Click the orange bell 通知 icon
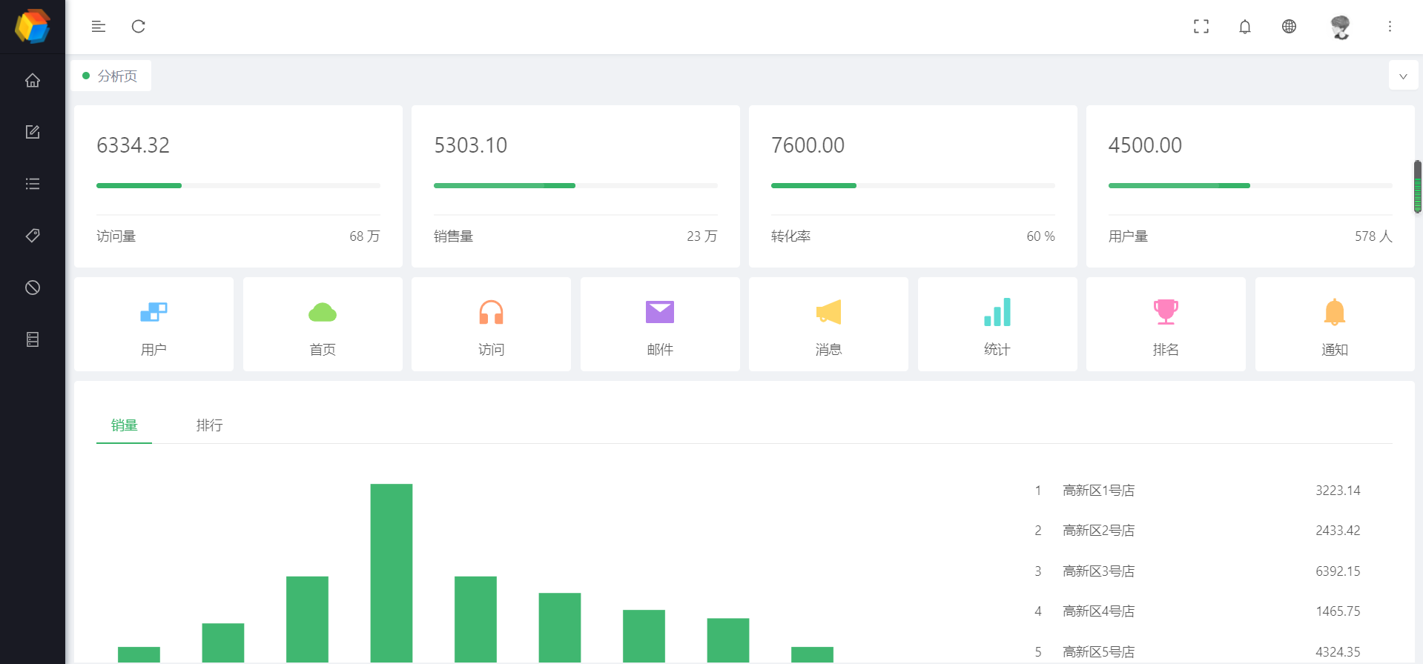The width and height of the screenshot is (1423, 664). (1335, 312)
